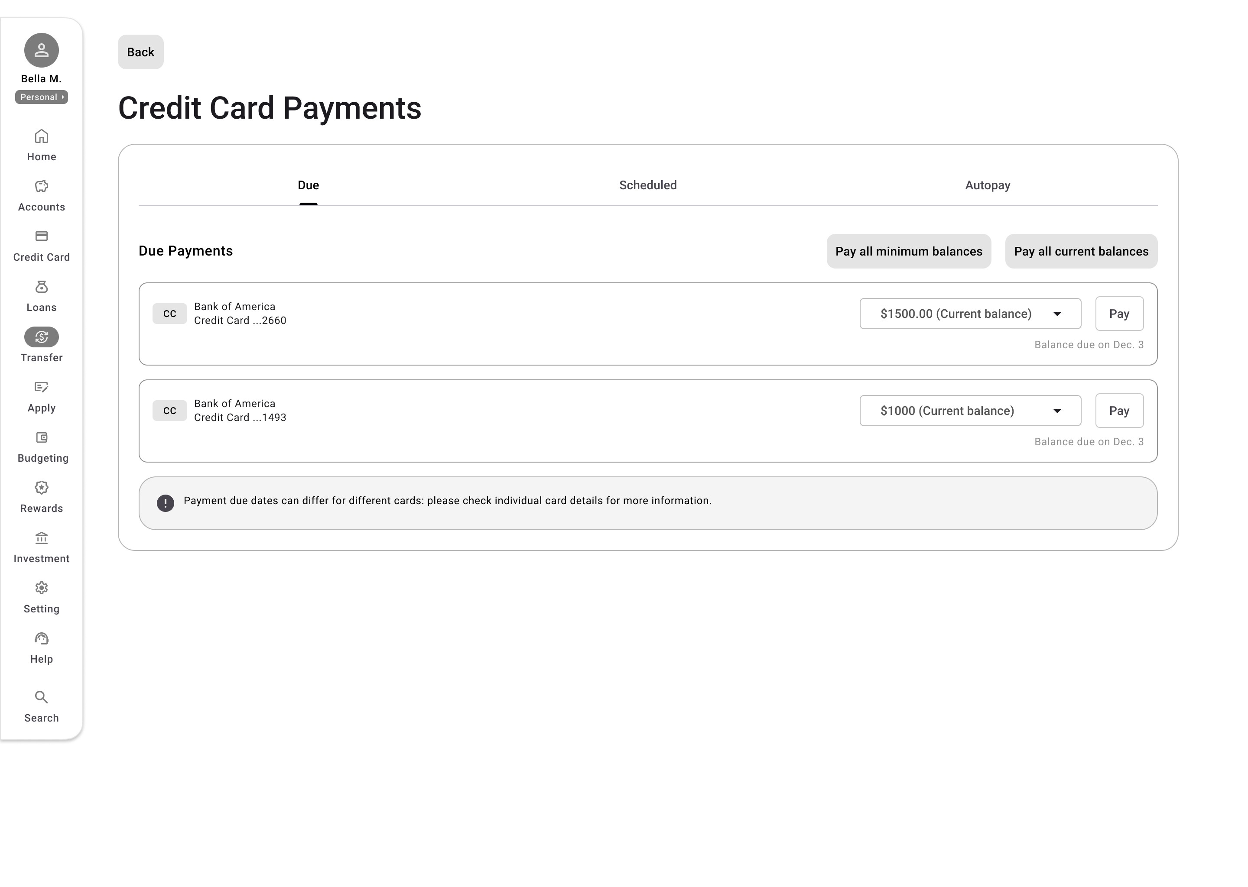Switch to the Autopay tab
This screenshot has width=1248, height=887.
[988, 185]
